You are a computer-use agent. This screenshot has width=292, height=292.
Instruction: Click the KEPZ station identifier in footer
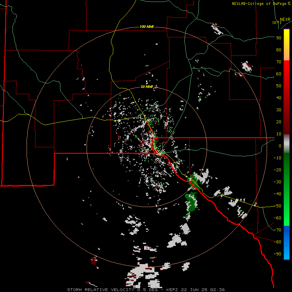[x=173, y=290]
